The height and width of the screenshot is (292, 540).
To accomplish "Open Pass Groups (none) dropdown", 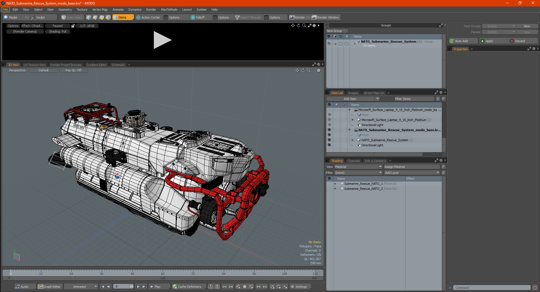I will coord(499,26).
